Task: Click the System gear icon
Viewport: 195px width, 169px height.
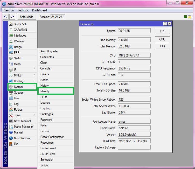Action: coord(11,87)
